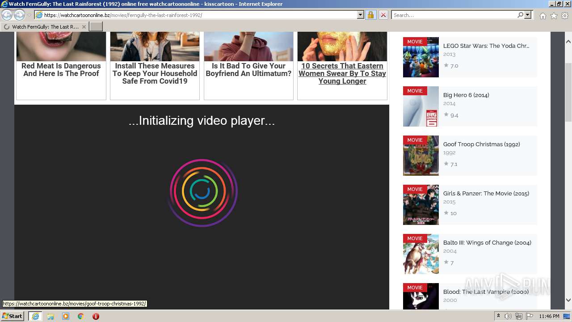Click the Goof Troop Christmas poster
Screen dimensions: 572x322
click(421, 156)
